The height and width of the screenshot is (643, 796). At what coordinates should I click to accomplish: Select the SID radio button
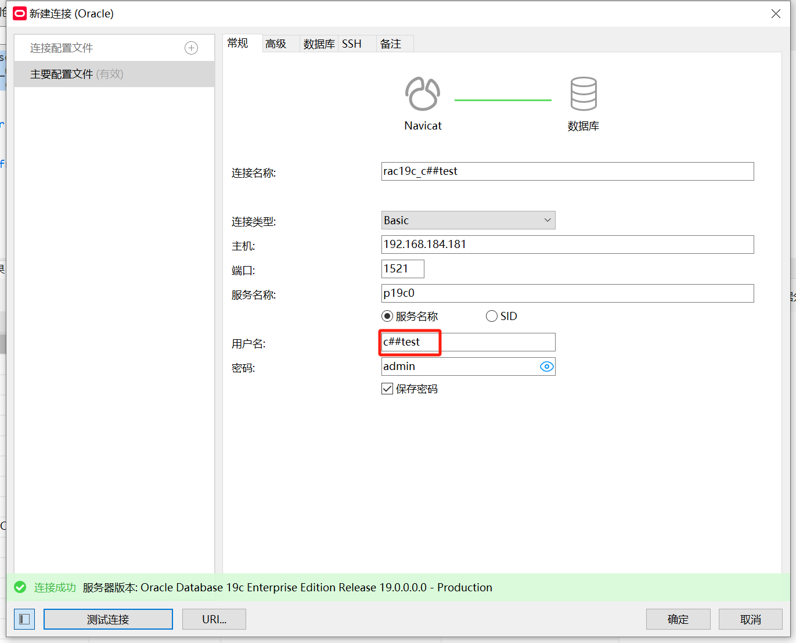tap(492, 316)
